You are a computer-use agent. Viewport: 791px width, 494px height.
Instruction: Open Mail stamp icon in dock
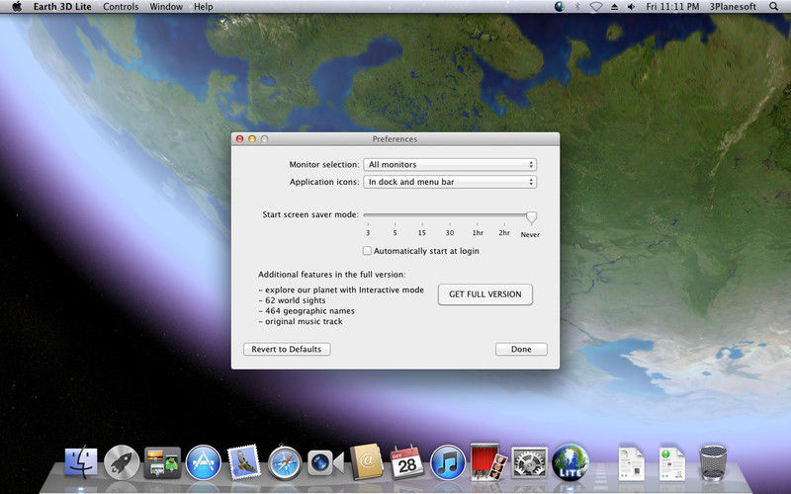pos(244,461)
